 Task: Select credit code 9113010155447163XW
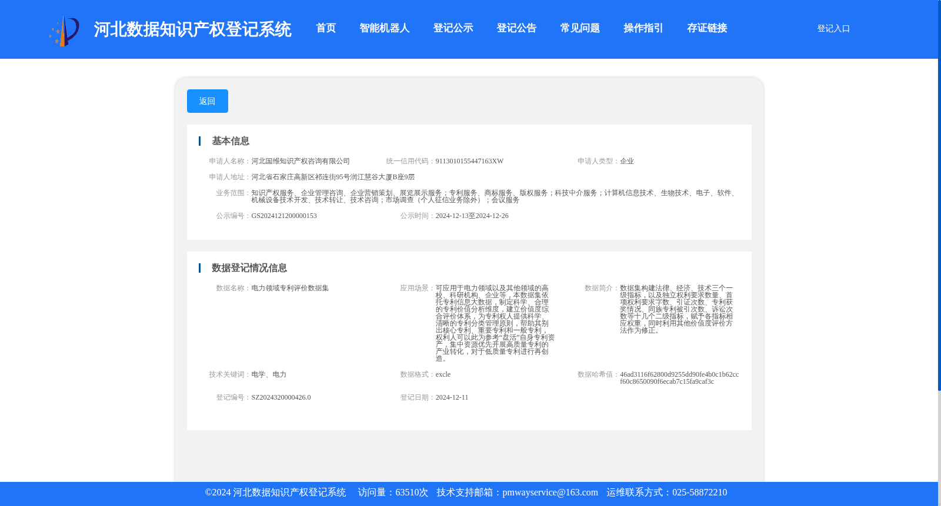click(469, 161)
